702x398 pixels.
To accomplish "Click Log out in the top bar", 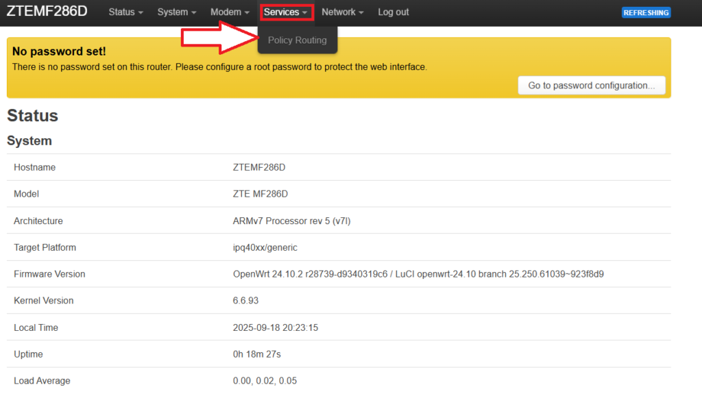I will [394, 12].
